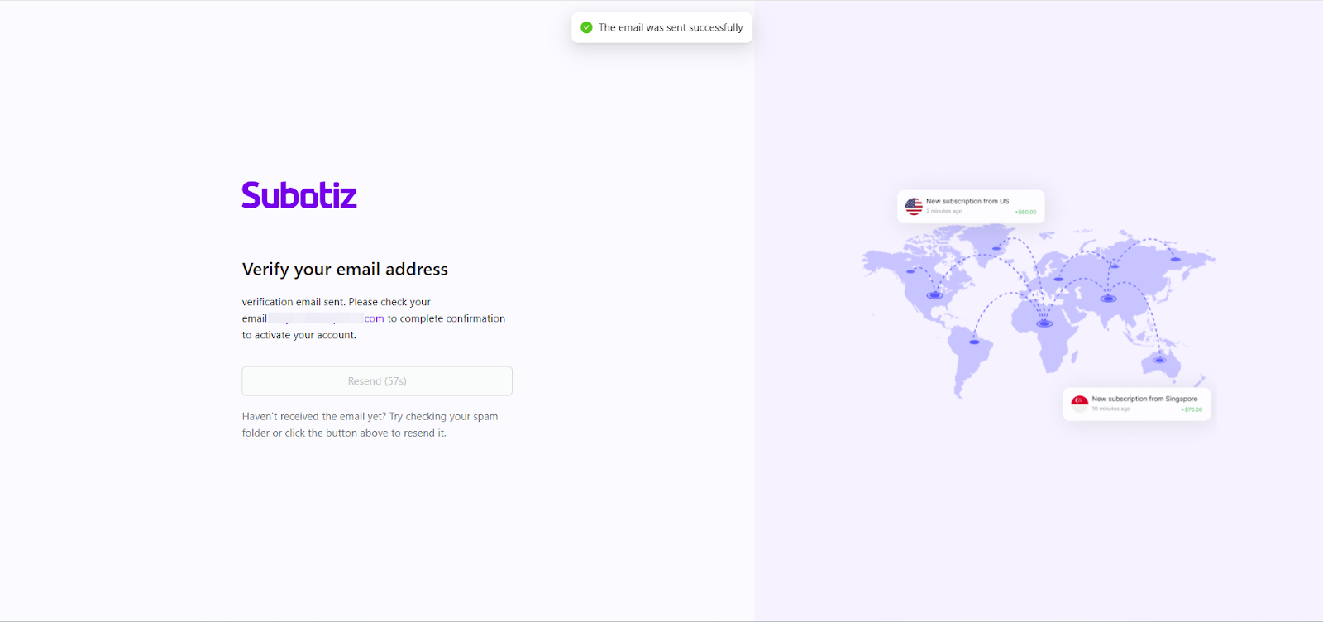Click the map marker on Australia
Screen dimensions: 1323x622
pyautogui.click(x=1159, y=360)
